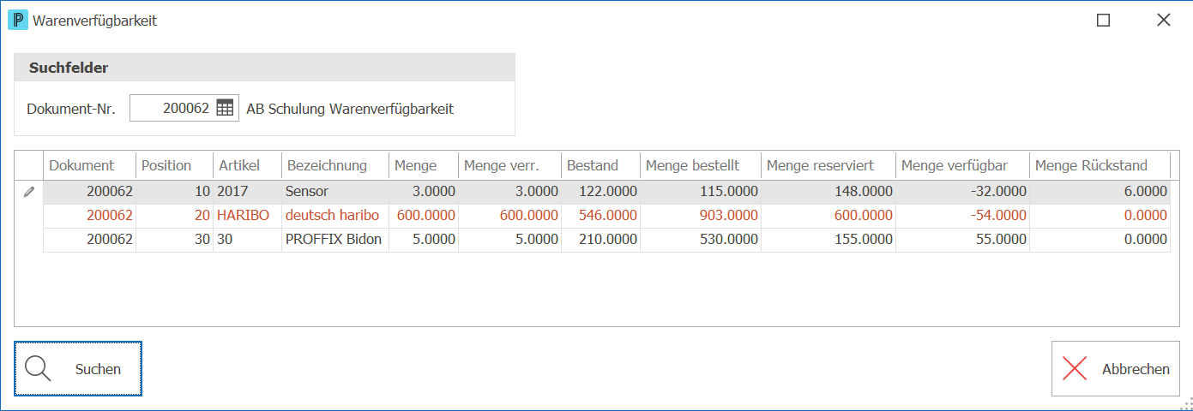Click Menge bestellt value 115.0000

point(701,192)
